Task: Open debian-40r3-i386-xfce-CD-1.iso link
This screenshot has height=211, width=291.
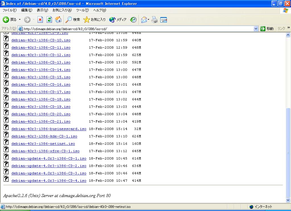Action: pos(45,151)
